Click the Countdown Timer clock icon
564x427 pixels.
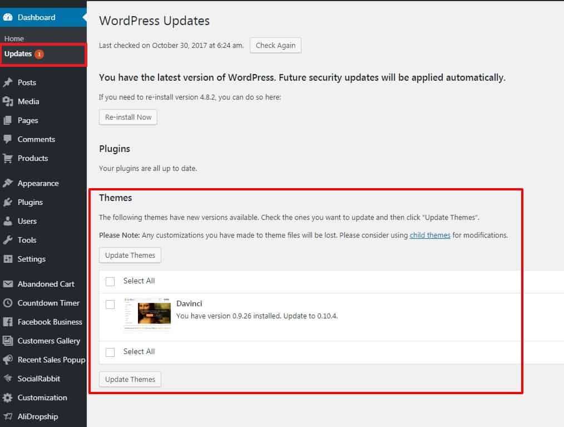pyautogui.click(x=8, y=303)
